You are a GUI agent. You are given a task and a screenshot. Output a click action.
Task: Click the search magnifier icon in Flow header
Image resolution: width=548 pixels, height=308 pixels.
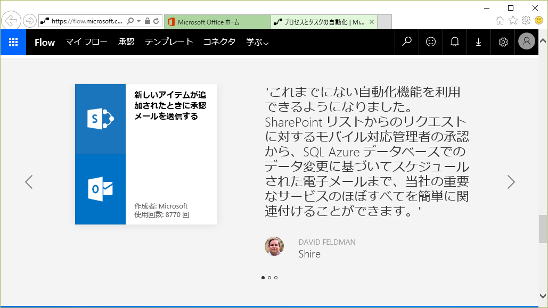(x=407, y=42)
